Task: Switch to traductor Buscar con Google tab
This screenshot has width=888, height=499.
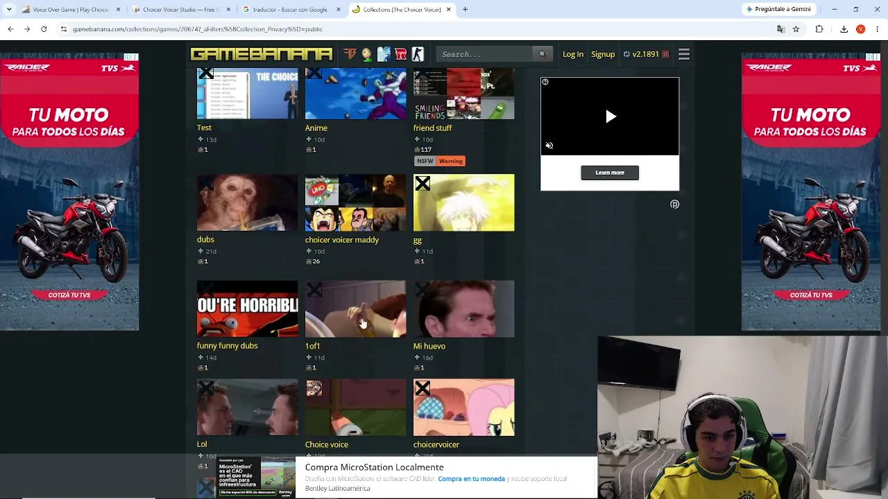Action: [291, 10]
